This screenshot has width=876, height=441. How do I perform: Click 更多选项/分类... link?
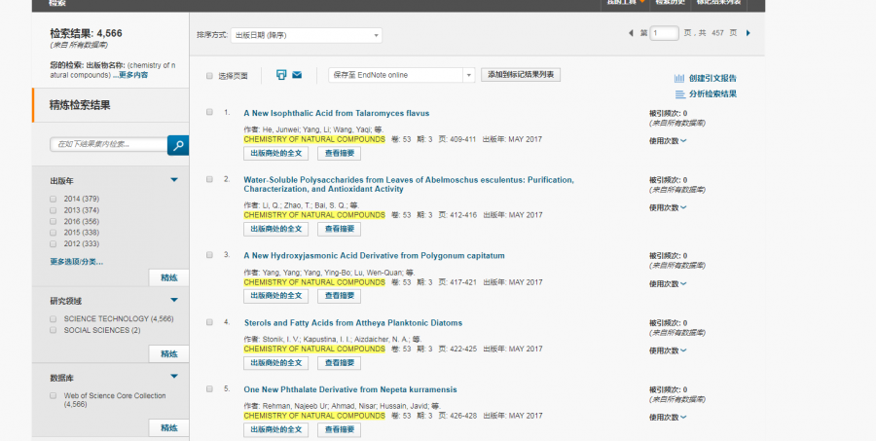pos(77,262)
